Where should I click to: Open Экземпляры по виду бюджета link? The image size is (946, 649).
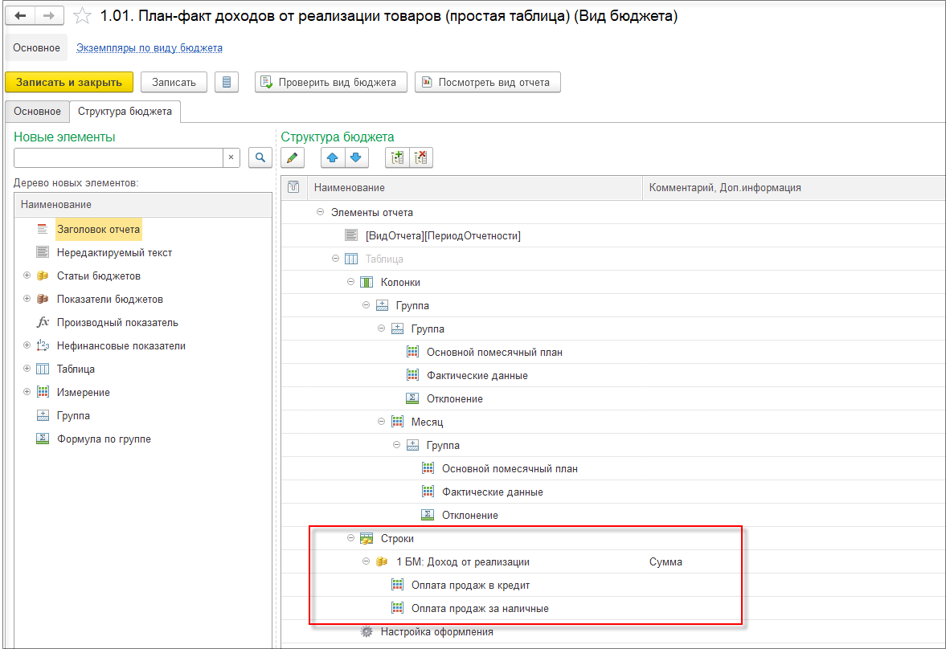[149, 47]
